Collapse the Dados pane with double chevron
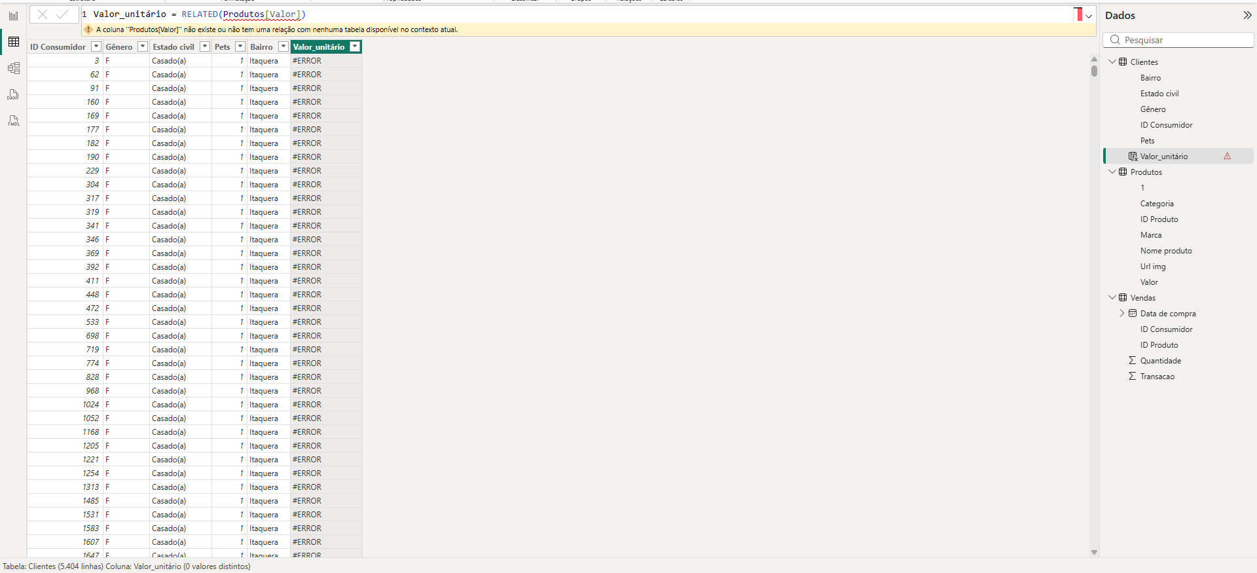Viewport: 1257px width, 573px height. coord(1247,15)
